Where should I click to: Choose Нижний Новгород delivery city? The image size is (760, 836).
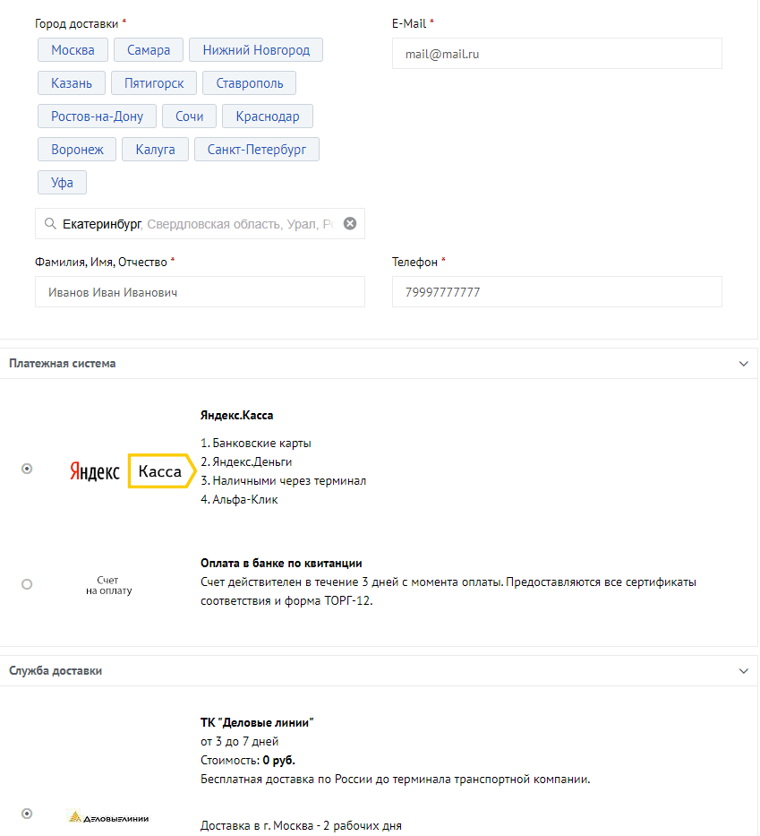(x=256, y=50)
